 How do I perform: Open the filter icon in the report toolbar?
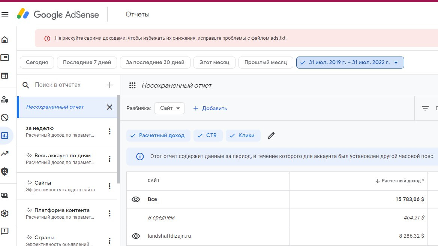point(425,108)
